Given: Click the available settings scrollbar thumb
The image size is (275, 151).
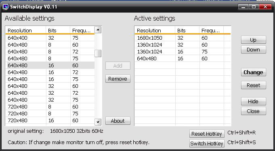Looking at the screenshot, I should pyautogui.click(x=98, y=53).
